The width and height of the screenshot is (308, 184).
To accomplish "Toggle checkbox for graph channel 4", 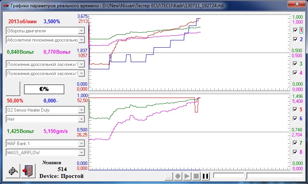I will 295,73.
